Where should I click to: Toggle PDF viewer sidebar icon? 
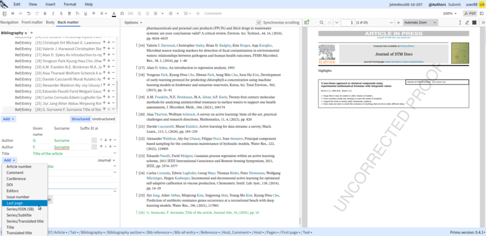(x=307, y=22)
